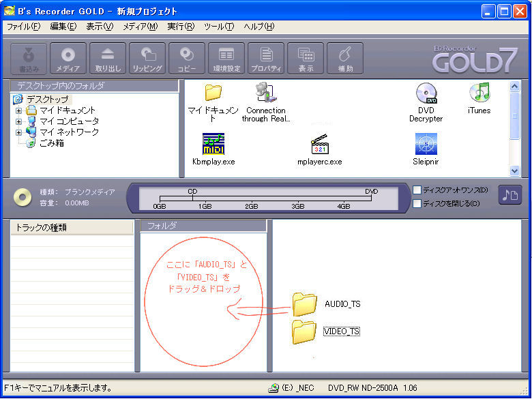Image resolution: width=532 pixels, height=399 pixels.
Task: Select the DVD Decrypter icon
Action: [426, 93]
